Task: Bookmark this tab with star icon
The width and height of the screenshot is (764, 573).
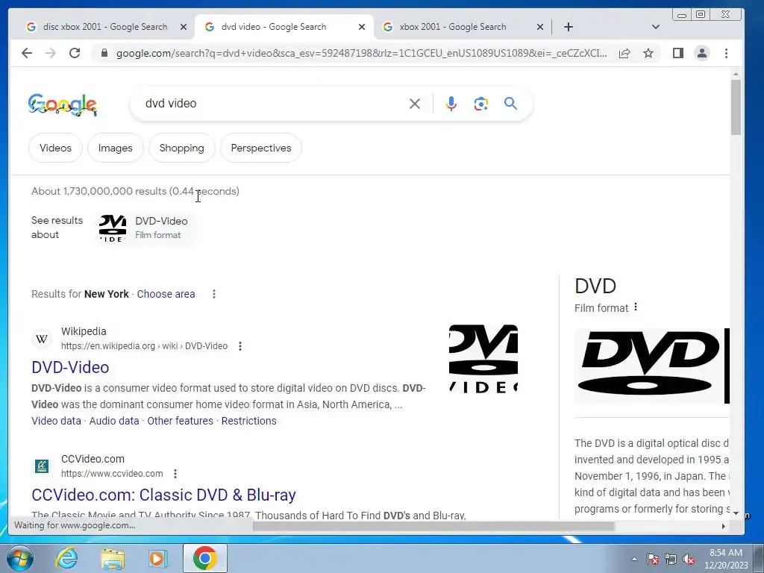Action: click(648, 53)
